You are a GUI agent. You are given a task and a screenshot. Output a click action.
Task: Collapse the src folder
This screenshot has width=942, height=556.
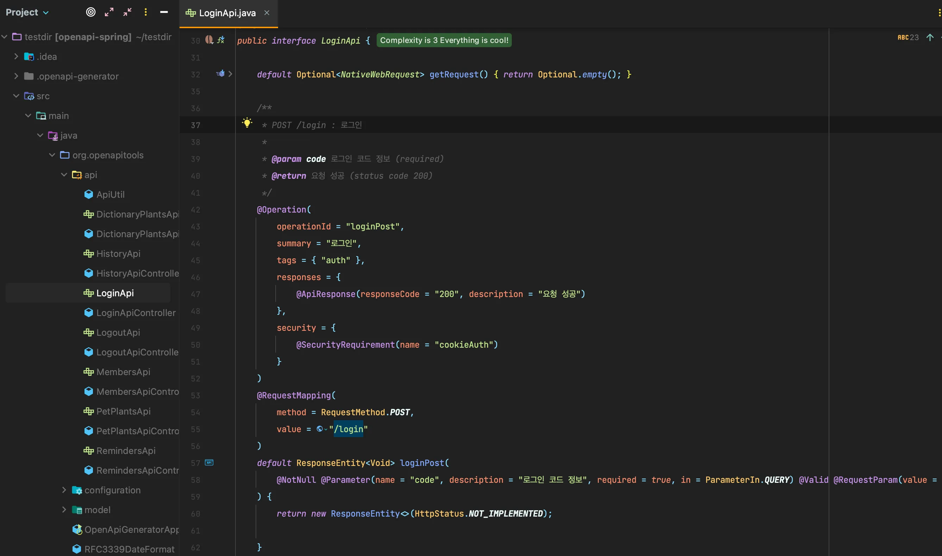16,96
